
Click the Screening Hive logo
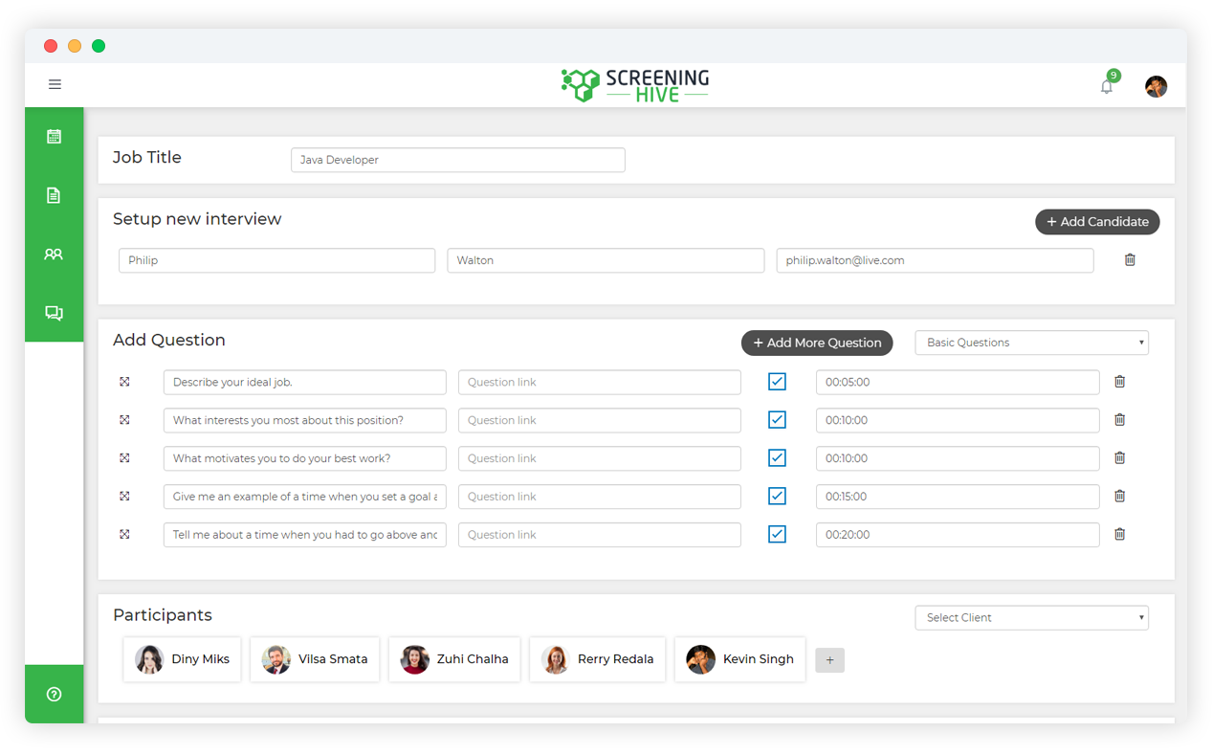click(634, 84)
